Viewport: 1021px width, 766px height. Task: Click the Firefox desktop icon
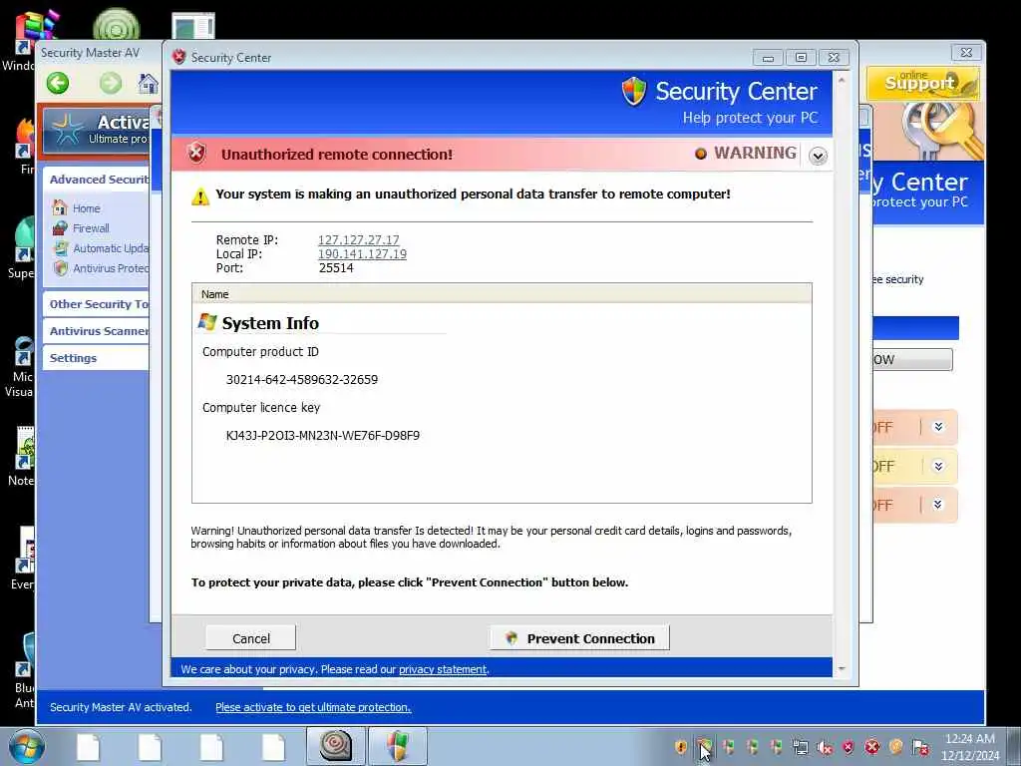point(25,139)
